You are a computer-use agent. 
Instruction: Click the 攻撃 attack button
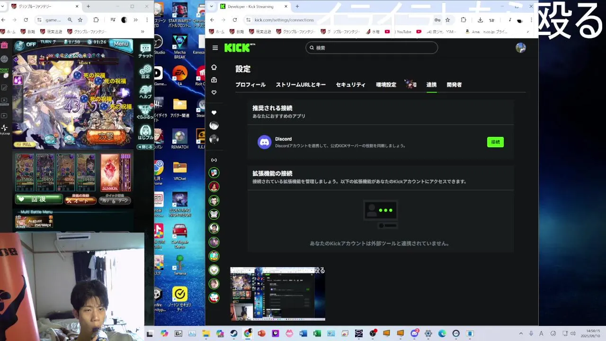106,136
